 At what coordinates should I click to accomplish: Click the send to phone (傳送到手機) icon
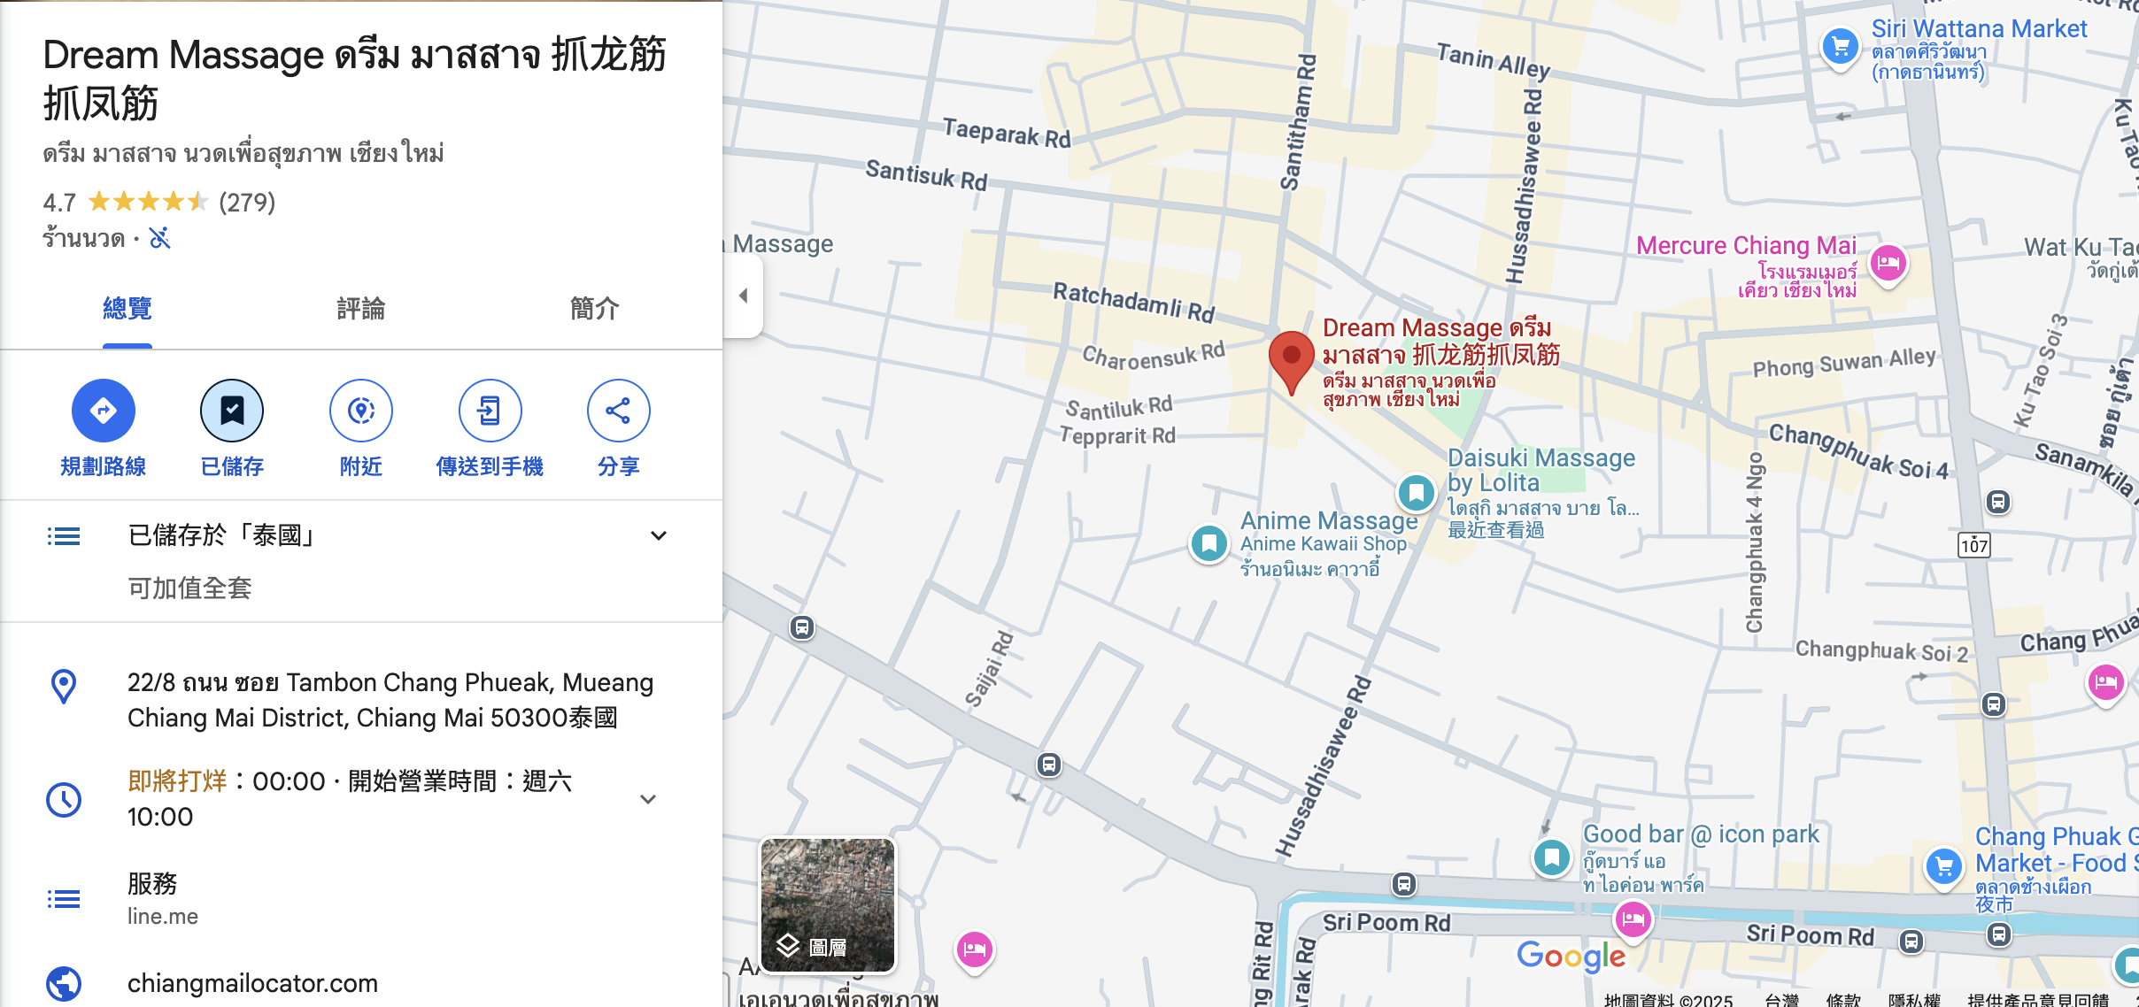point(490,411)
